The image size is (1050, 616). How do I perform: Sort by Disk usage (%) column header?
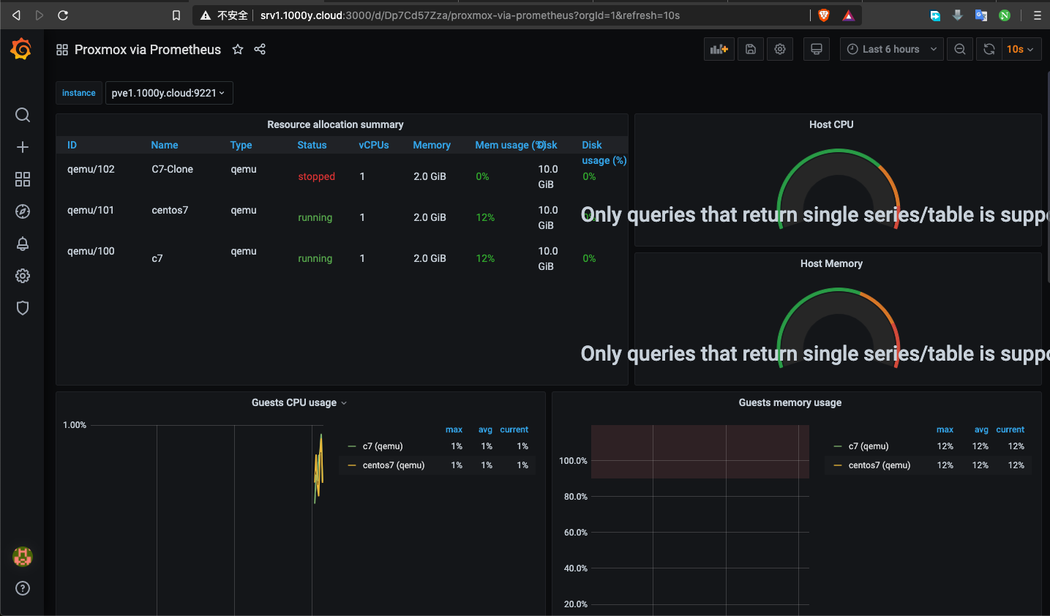pyautogui.click(x=604, y=152)
